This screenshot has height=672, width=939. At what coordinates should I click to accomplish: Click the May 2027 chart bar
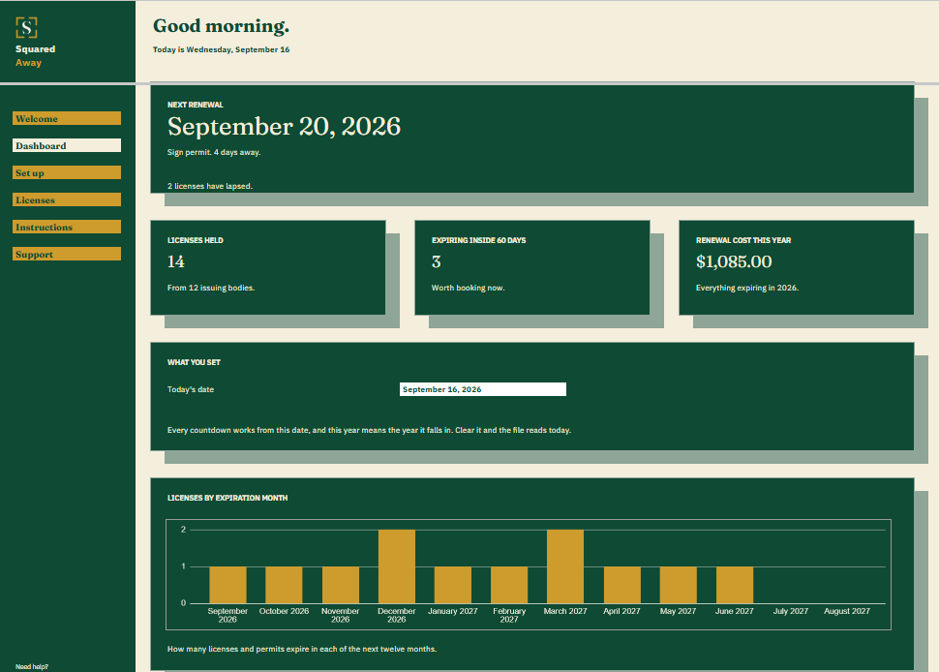(678, 585)
